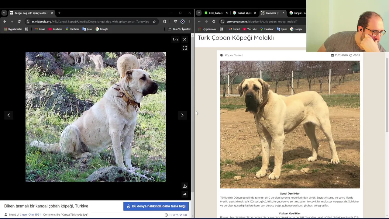Click the '13-12-2020' date text
This screenshot has width=389, height=219.
tap(341, 55)
